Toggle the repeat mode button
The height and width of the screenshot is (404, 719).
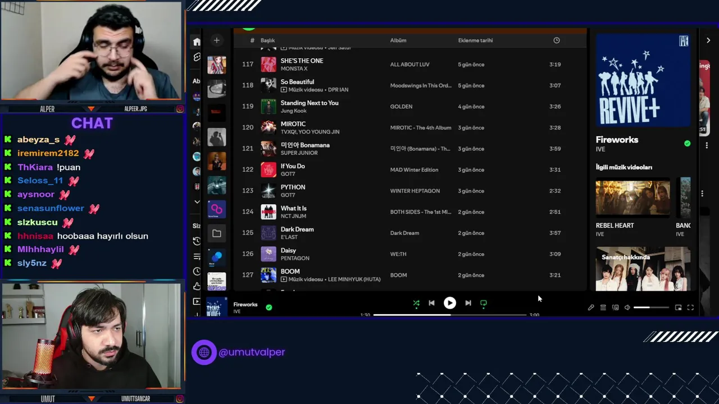pos(484,303)
